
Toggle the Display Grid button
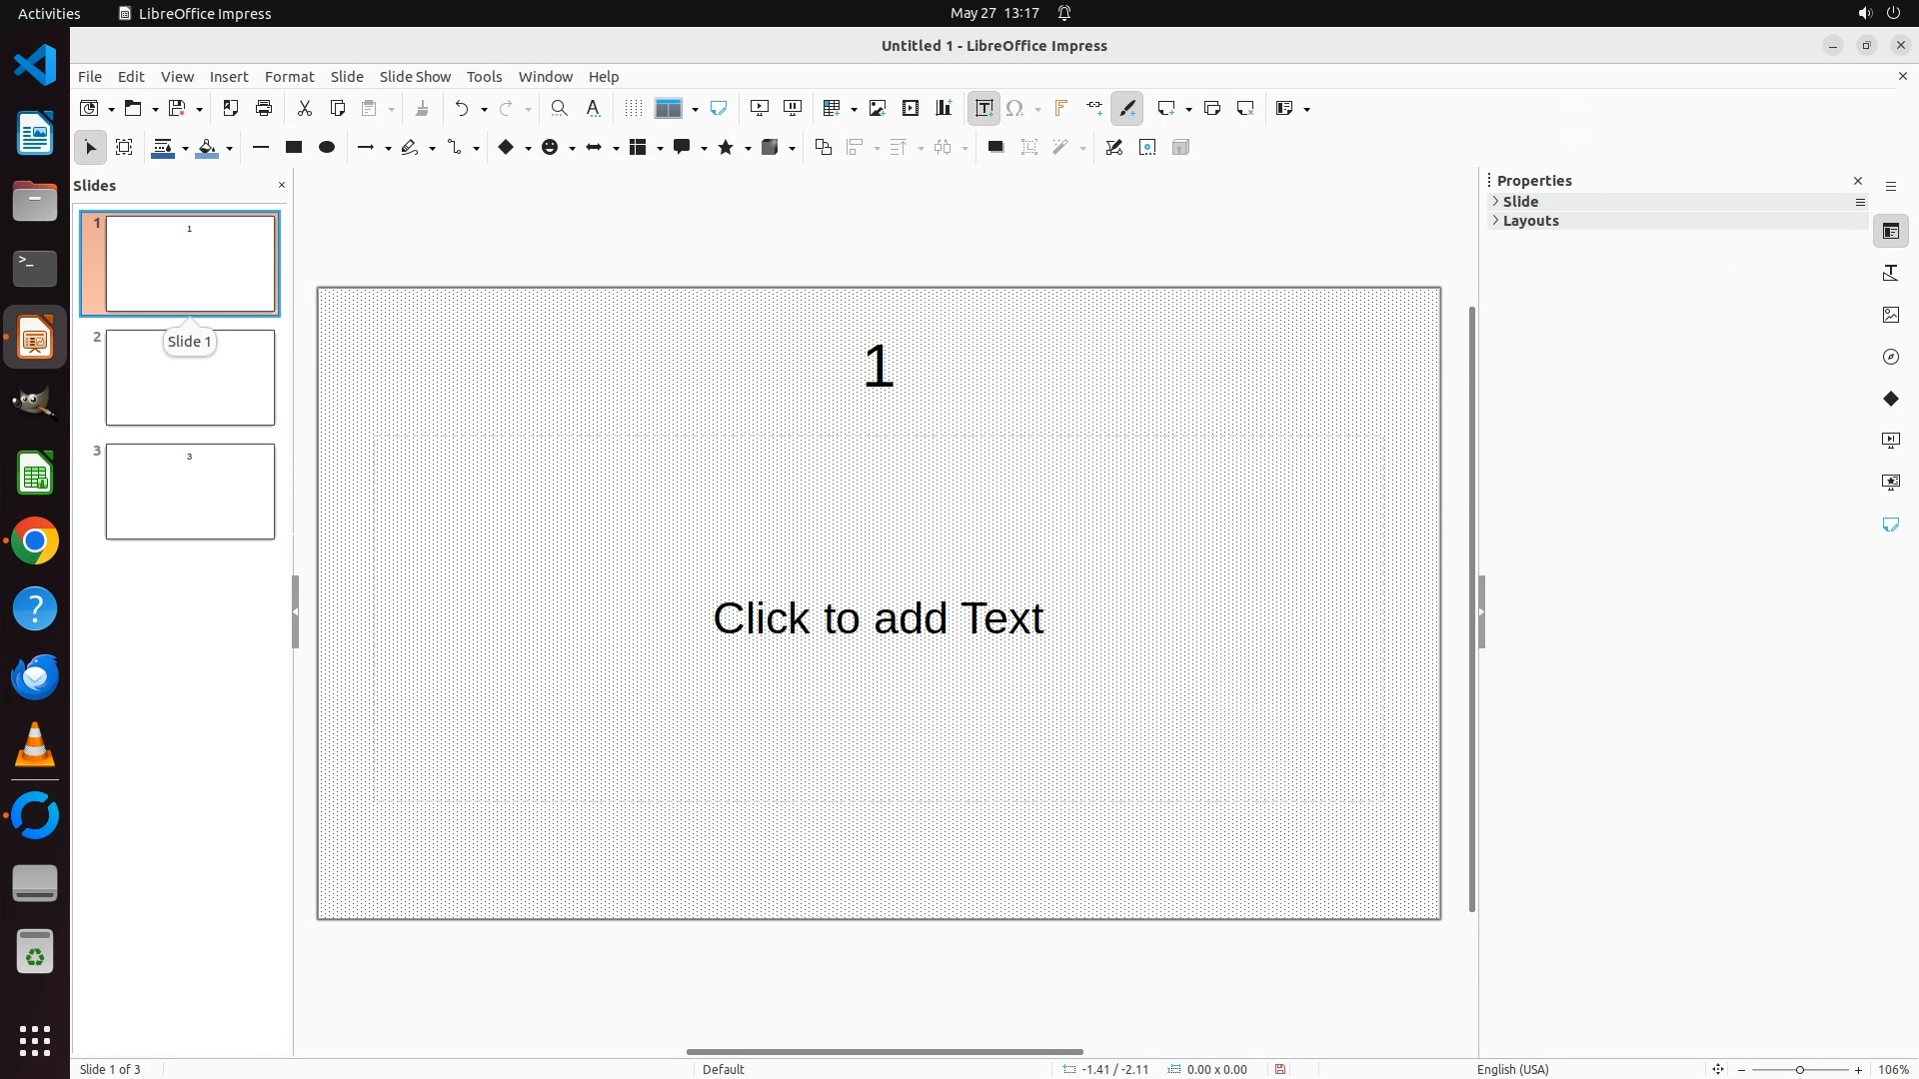coord(633,108)
